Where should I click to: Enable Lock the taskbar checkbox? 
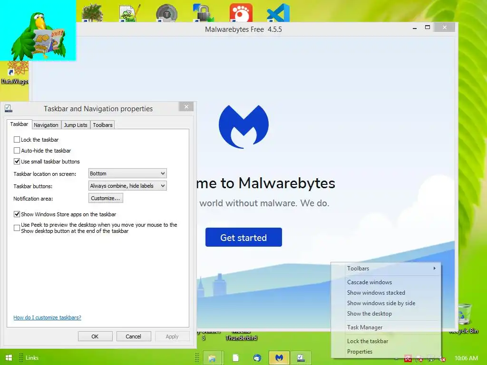(17, 140)
